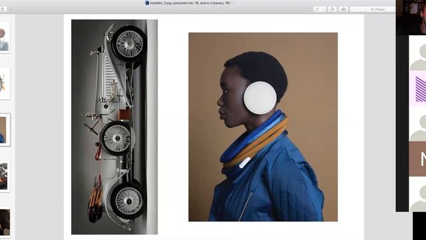
Task: Open the title menu chevron beside madden_3.jpg
Action: click(232, 3)
